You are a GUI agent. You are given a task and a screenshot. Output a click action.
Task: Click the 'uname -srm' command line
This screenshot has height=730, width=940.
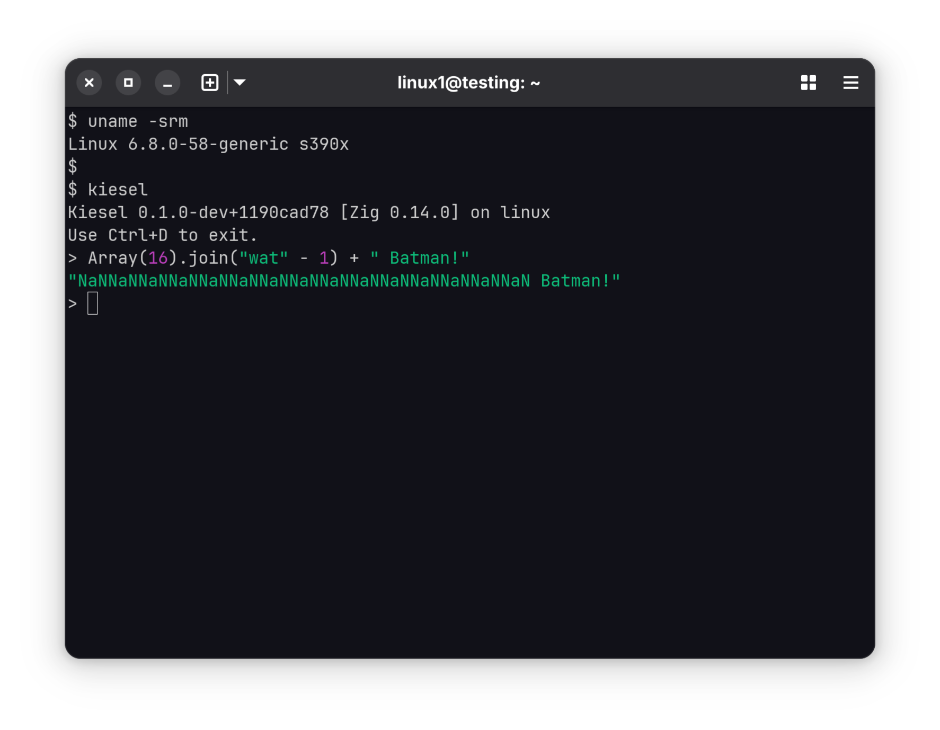point(128,121)
